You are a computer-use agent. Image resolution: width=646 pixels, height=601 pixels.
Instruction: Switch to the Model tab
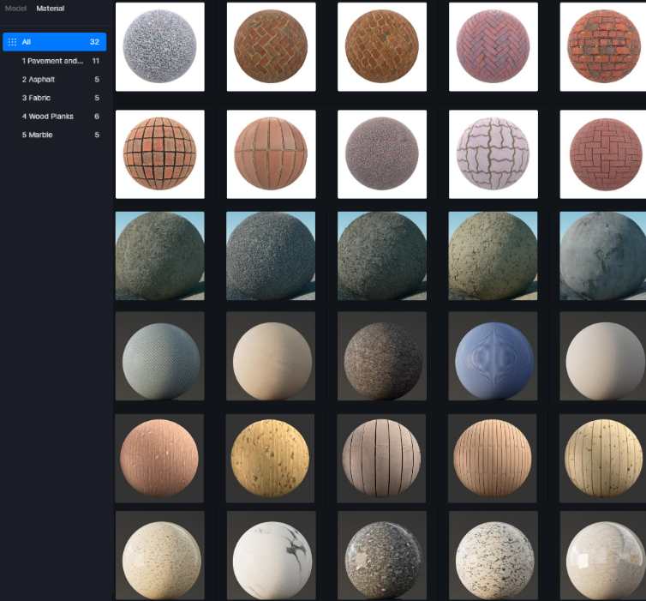pyautogui.click(x=15, y=9)
